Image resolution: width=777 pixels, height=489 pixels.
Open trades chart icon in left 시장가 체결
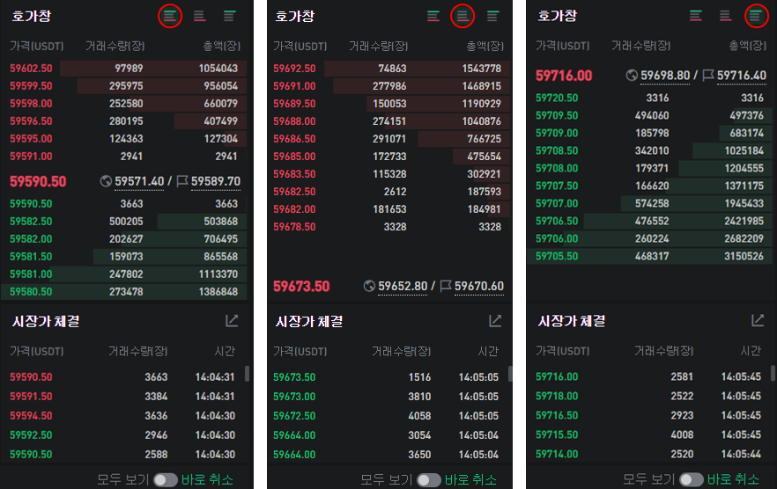pyautogui.click(x=232, y=321)
